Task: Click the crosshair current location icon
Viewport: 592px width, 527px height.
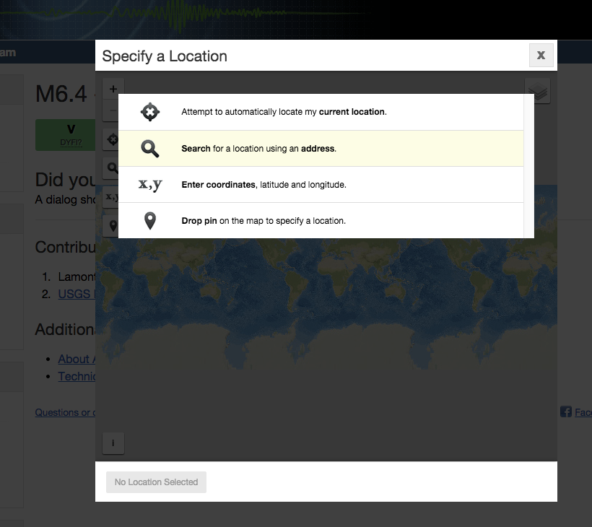Action: [150, 112]
